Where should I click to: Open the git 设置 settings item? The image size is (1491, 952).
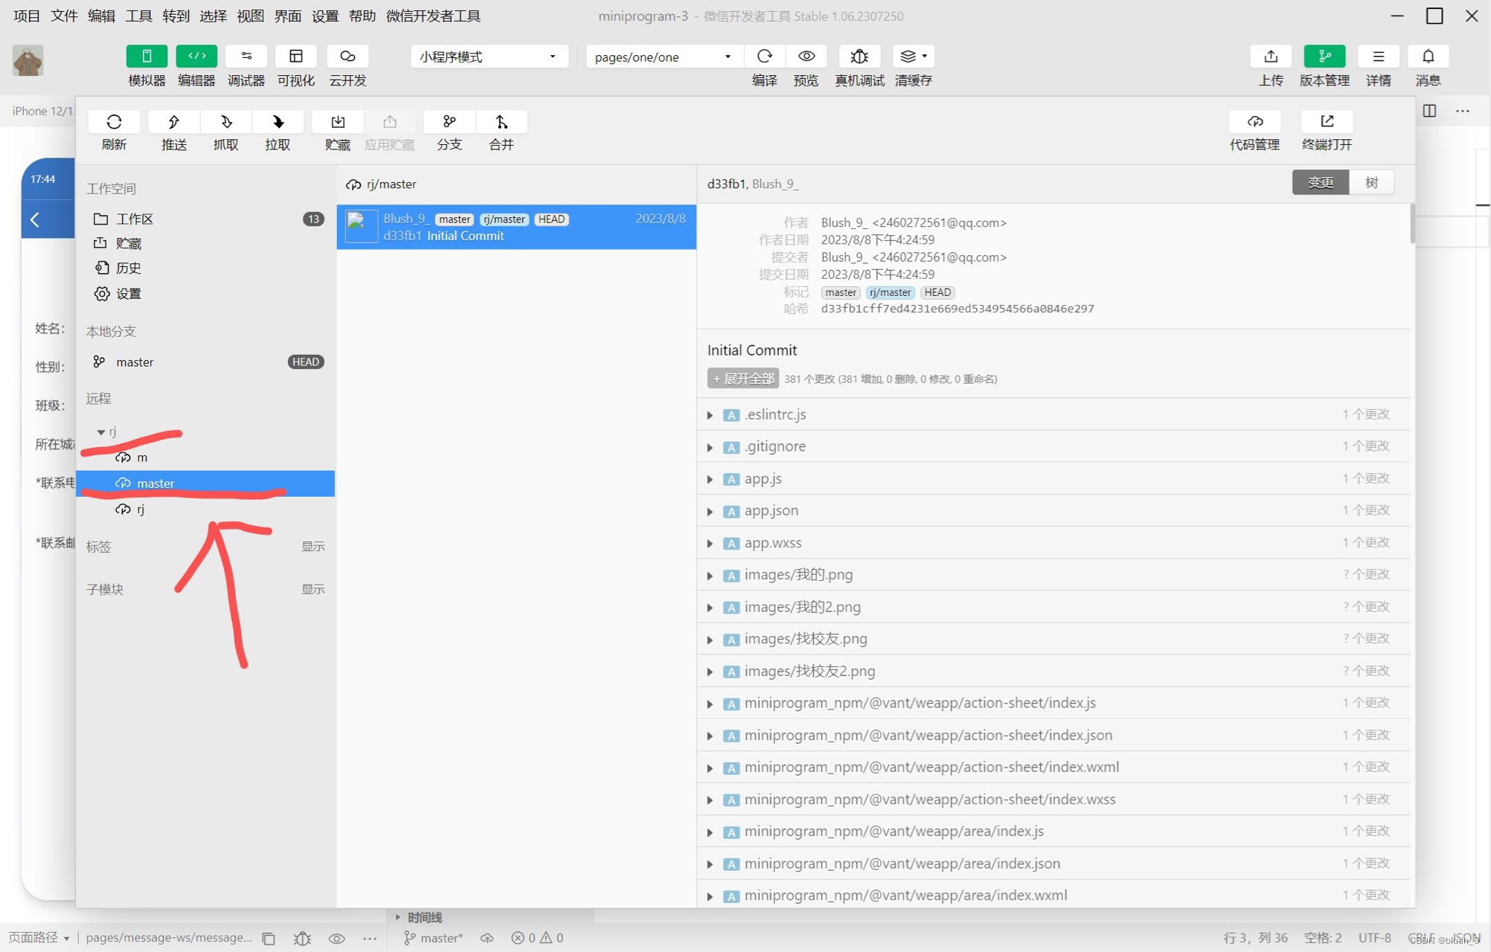[x=205, y=294]
